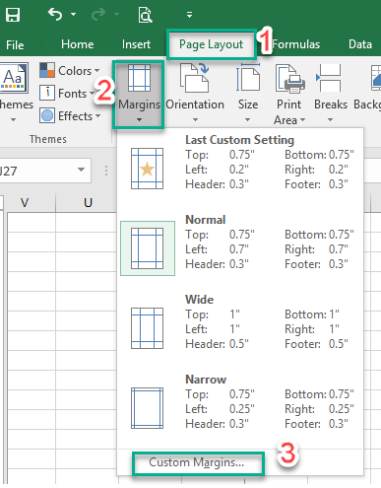Switch to the Insert tab
Screen dimensions: 381x488
tap(136, 44)
